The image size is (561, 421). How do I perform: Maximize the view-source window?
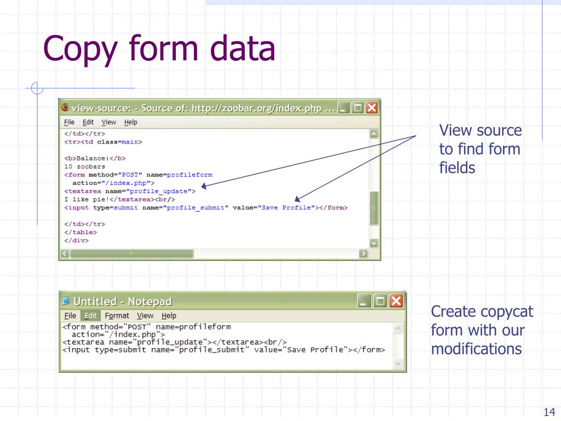pyautogui.click(x=357, y=108)
